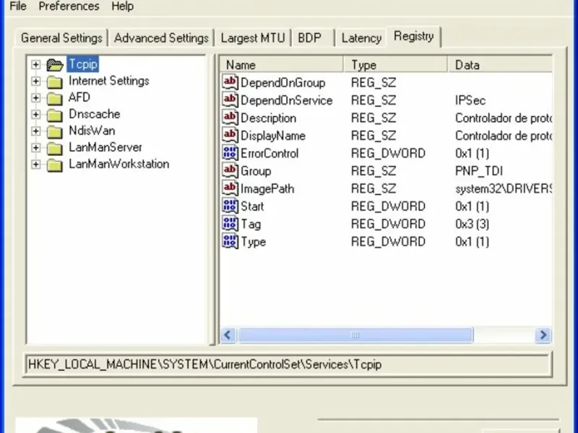This screenshot has width=578, height=433.
Task: Expand the LanManServer tree node
Action: 35,148
